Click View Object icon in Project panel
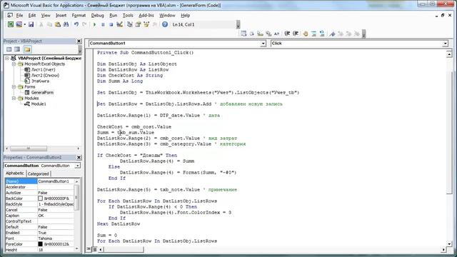The width and height of the screenshot is (457, 257). point(17,49)
